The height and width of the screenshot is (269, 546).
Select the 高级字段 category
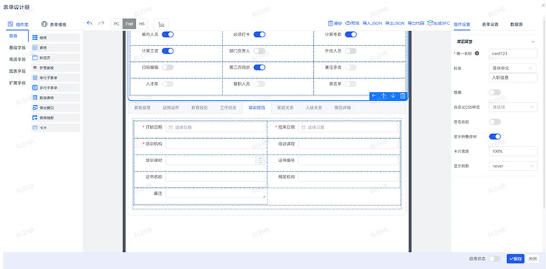[18, 59]
